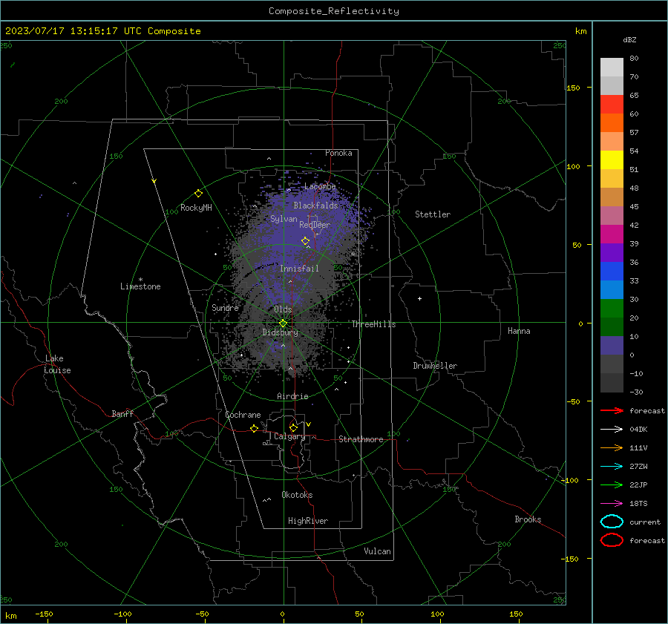Click the RockyMH label

tap(196, 208)
